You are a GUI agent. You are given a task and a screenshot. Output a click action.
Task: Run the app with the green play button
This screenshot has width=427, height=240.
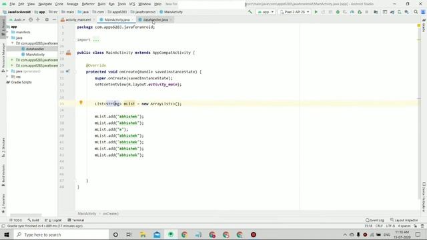coord(316,12)
